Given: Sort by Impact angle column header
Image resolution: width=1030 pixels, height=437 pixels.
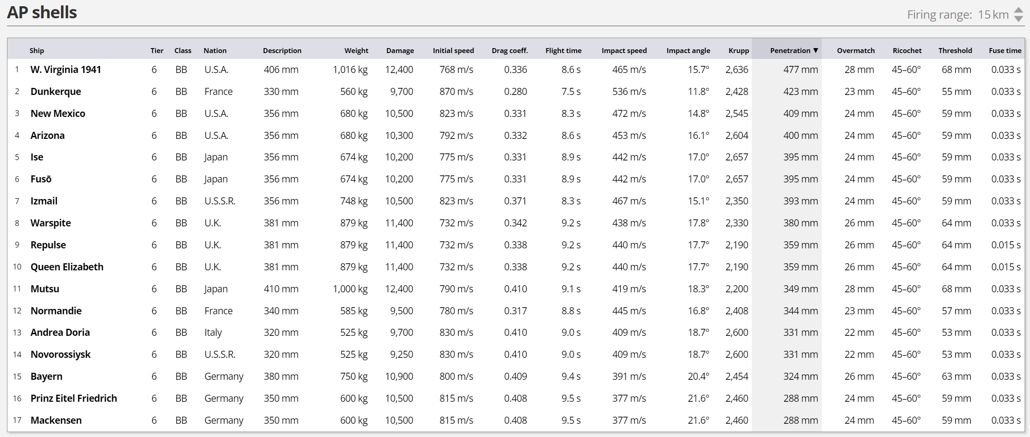Looking at the screenshot, I should tap(688, 51).
